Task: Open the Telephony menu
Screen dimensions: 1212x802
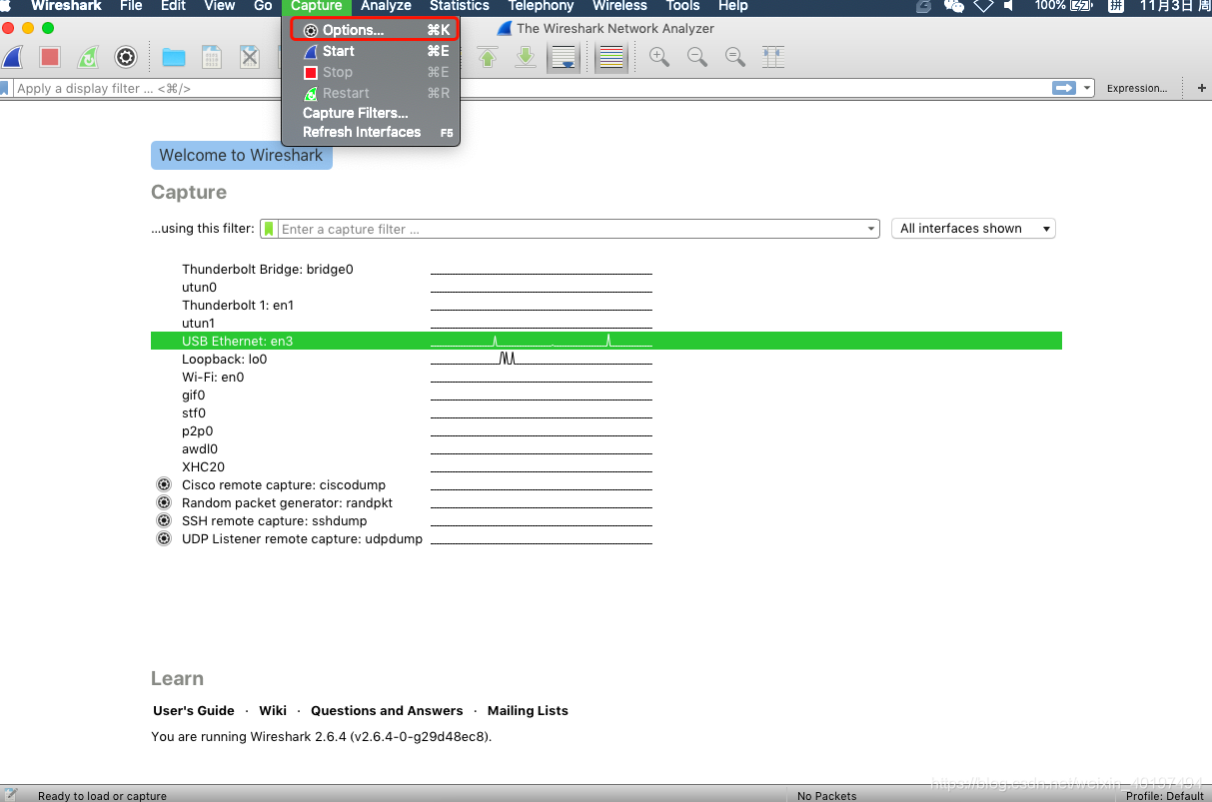Action: point(541,6)
